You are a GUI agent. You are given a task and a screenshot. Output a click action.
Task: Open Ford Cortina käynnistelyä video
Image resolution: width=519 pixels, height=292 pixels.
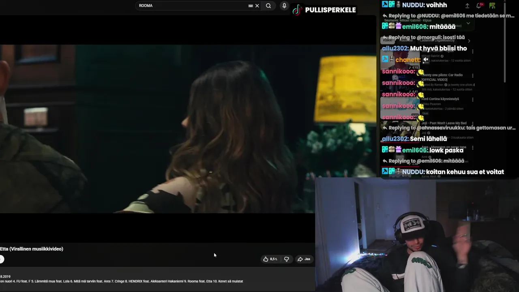(x=440, y=99)
